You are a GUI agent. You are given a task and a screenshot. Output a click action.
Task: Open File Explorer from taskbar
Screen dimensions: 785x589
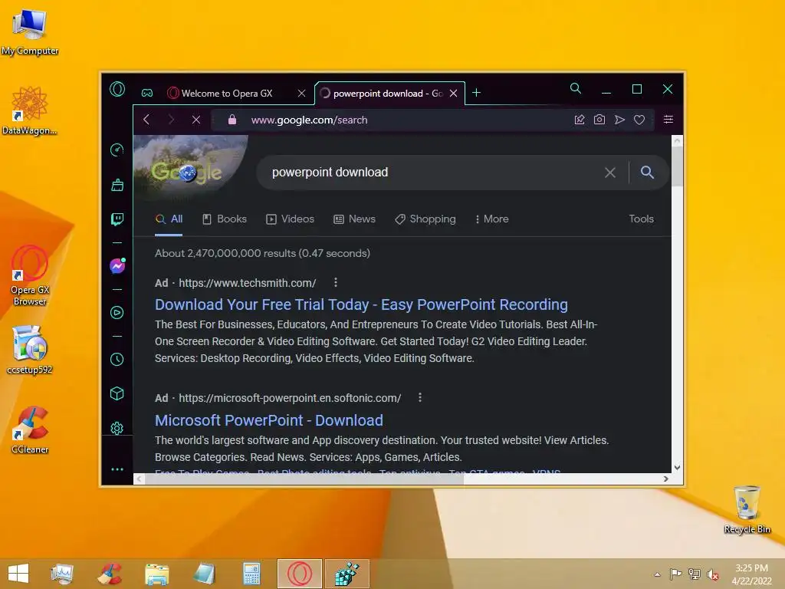[x=156, y=574]
